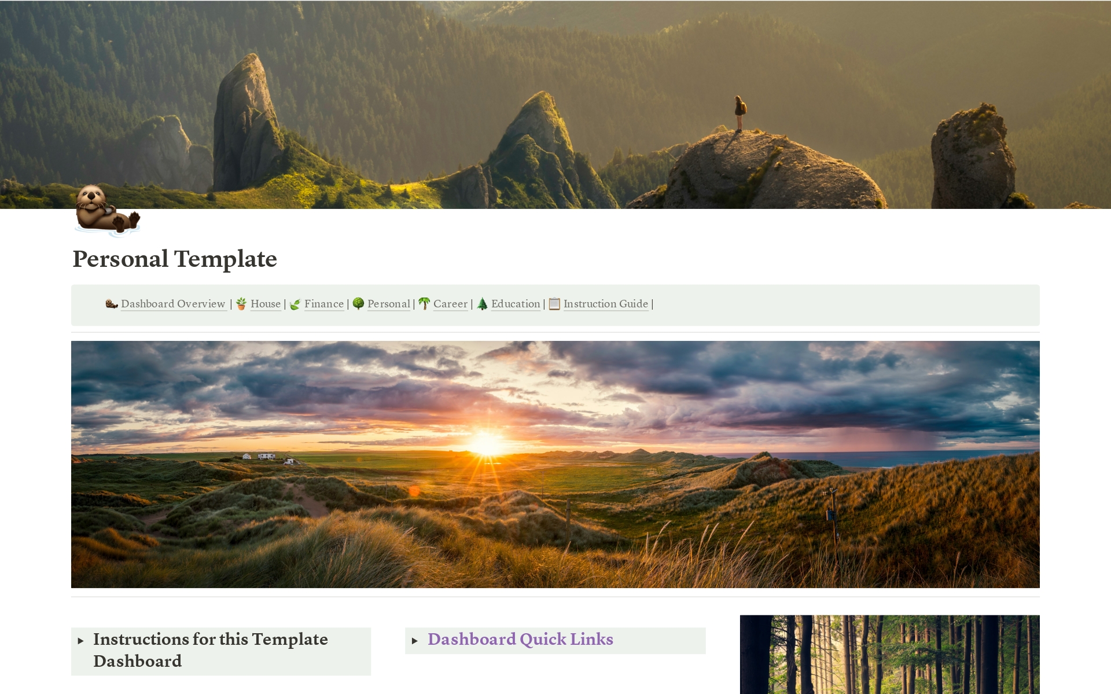Click the round tree icon beside Personal
Image resolution: width=1111 pixels, height=694 pixels.
coord(358,304)
